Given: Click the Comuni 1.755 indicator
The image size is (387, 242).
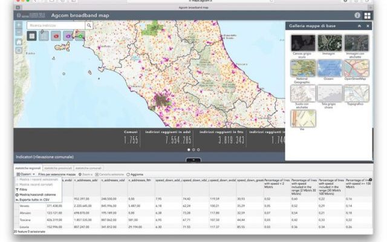Looking at the screenshot, I should click(x=131, y=138).
